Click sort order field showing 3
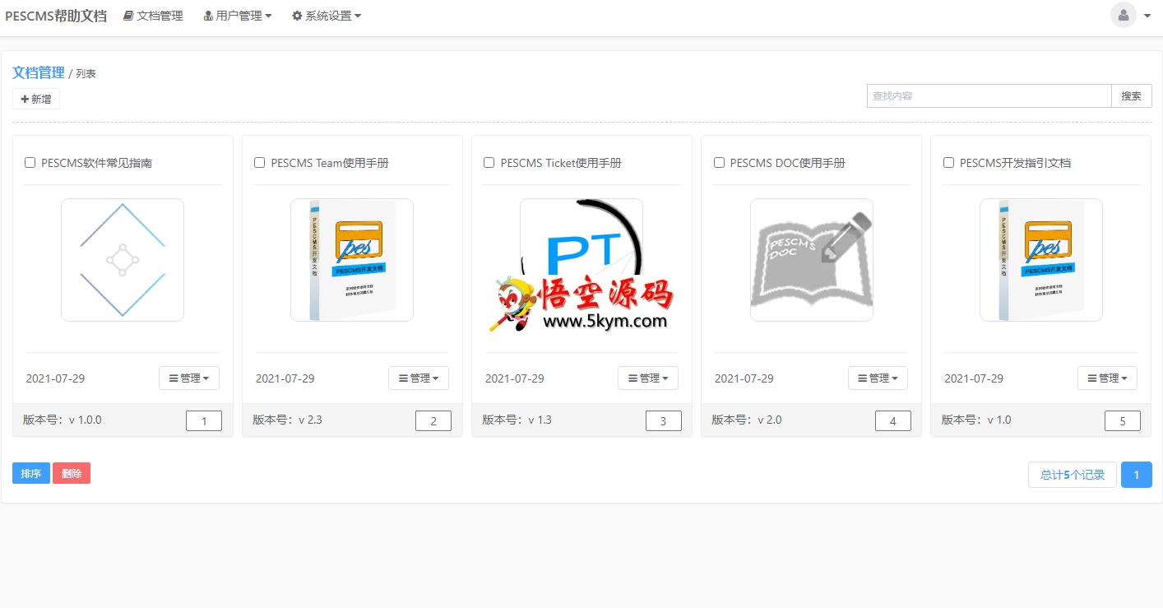This screenshot has height=608, width=1163. [664, 421]
